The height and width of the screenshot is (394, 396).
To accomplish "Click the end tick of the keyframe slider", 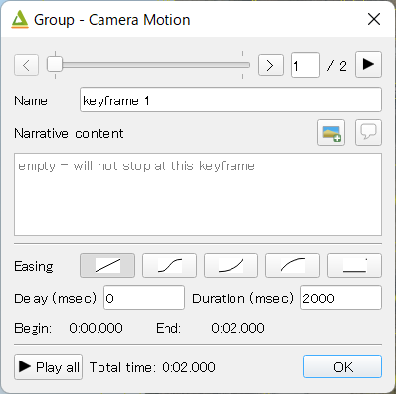I will [x=243, y=65].
